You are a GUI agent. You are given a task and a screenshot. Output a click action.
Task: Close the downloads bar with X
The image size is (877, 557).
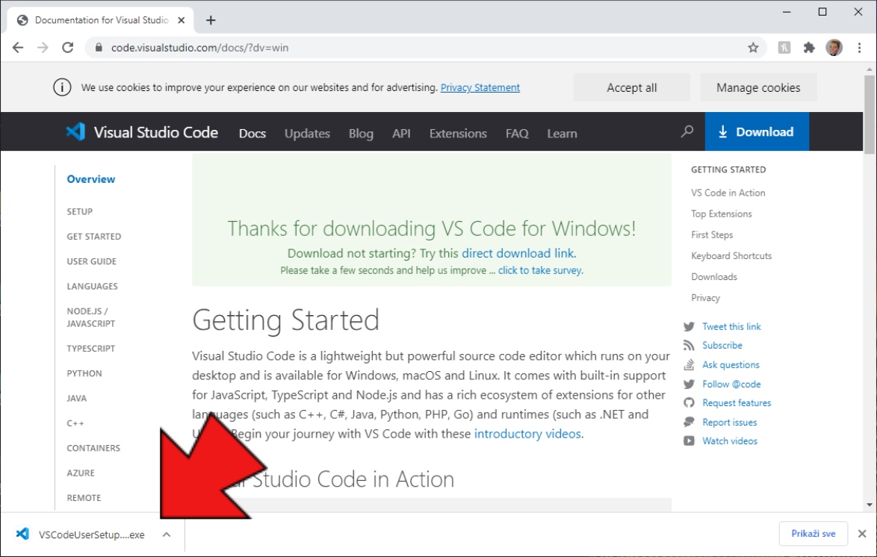tap(862, 534)
